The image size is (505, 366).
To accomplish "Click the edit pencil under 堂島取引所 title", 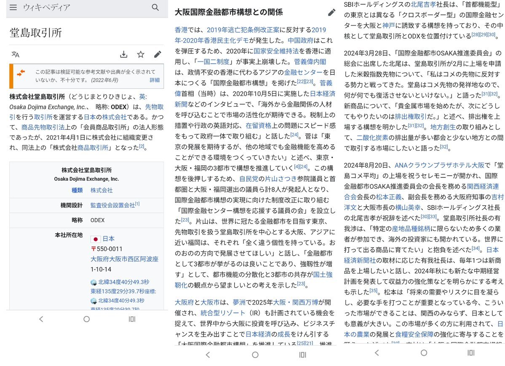I will [158, 54].
